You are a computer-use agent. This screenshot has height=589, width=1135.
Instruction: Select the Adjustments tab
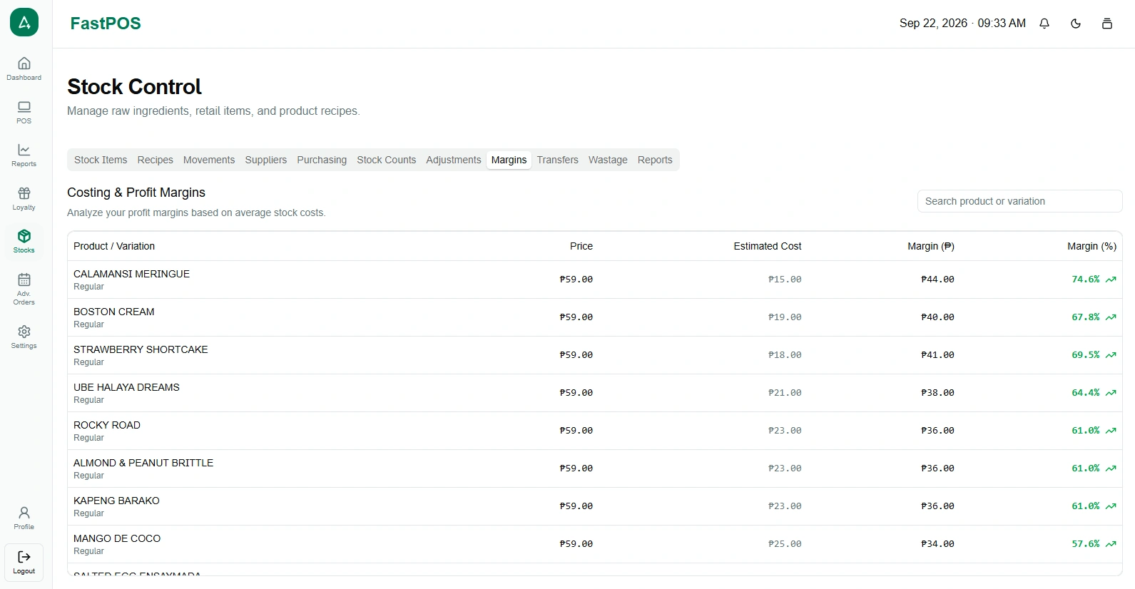coord(454,160)
